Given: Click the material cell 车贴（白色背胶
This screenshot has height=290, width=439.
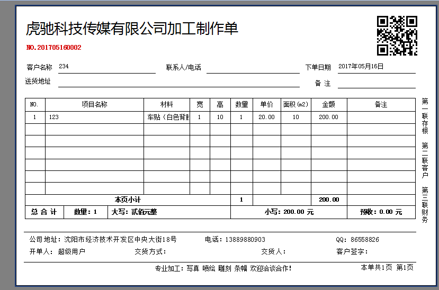Looking at the screenshot, I should pyautogui.click(x=168, y=117).
